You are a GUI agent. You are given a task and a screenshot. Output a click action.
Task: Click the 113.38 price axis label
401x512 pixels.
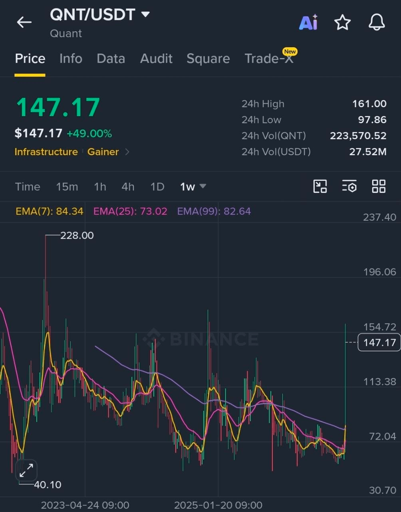[379, 382]
